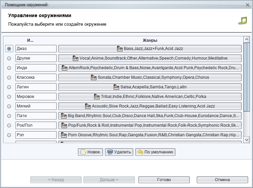The width and height of the screenshot is (253, 188).
Task: Click the scrollbar up arrow
Action: [x=246, y=39]
